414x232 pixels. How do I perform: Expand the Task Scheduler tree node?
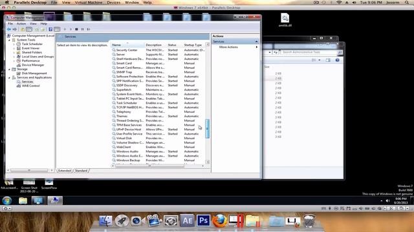[x=14, y=44]
